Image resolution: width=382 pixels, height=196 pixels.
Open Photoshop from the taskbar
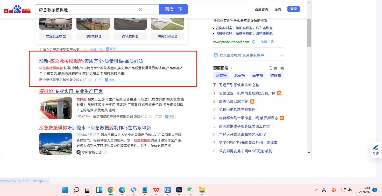point(179,190)
